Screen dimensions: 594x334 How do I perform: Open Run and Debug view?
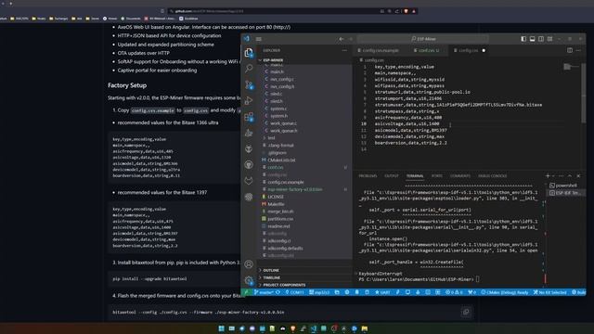click(x=249, y=101)
